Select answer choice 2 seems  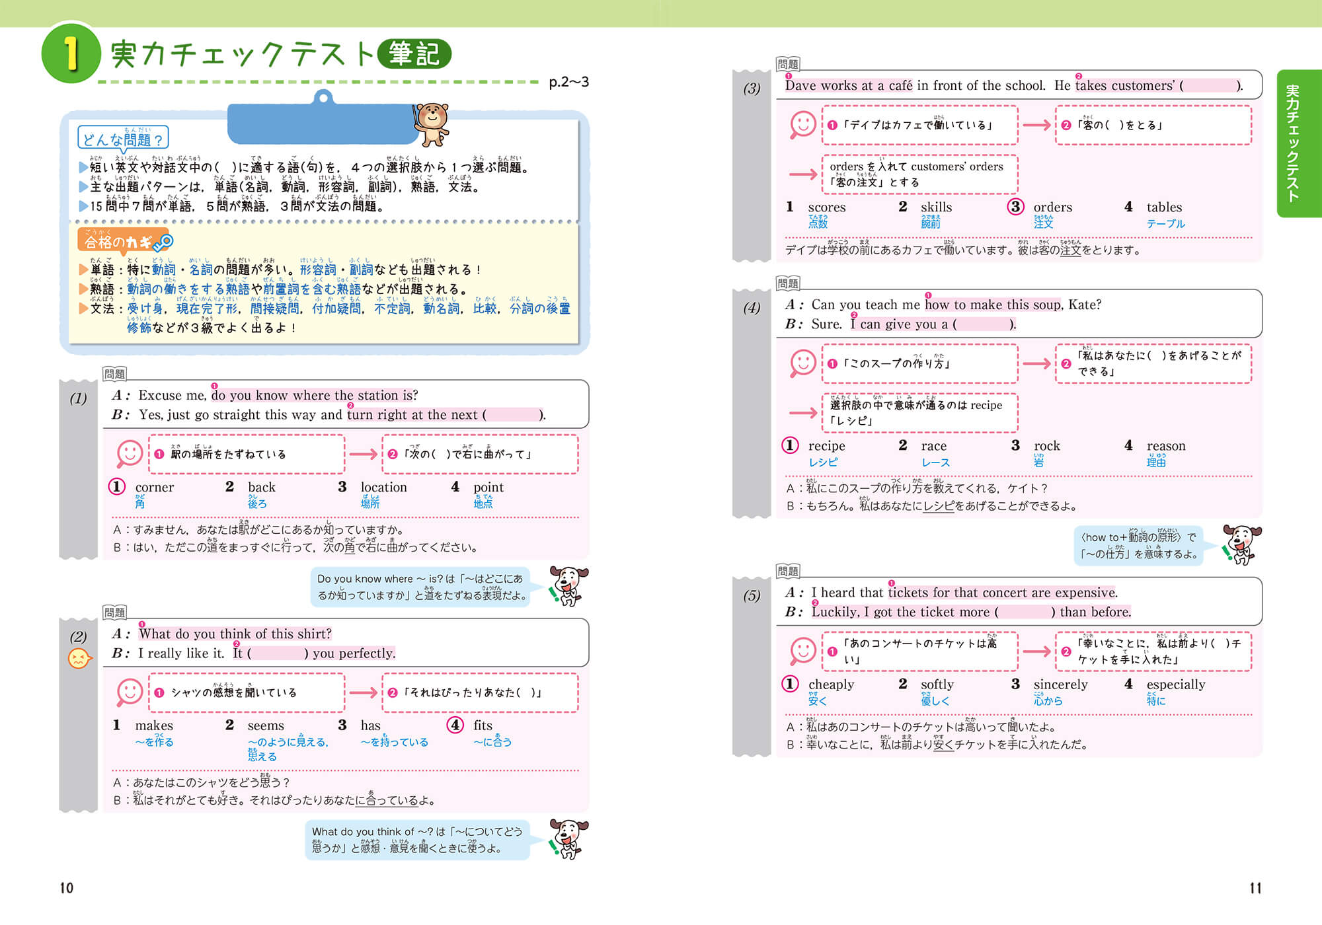pyautogui.click(x=254, y=725)
